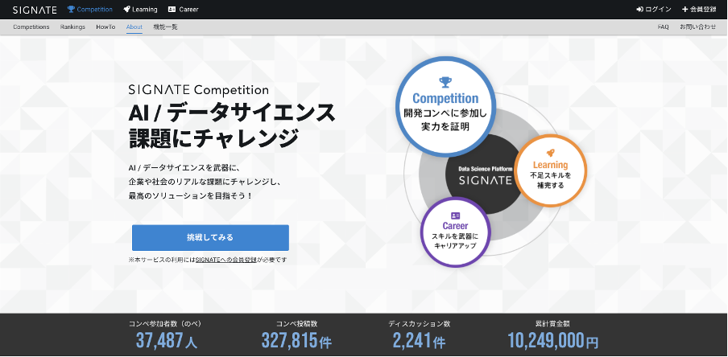Open the 機能一覧 menu item

point(165,27)
